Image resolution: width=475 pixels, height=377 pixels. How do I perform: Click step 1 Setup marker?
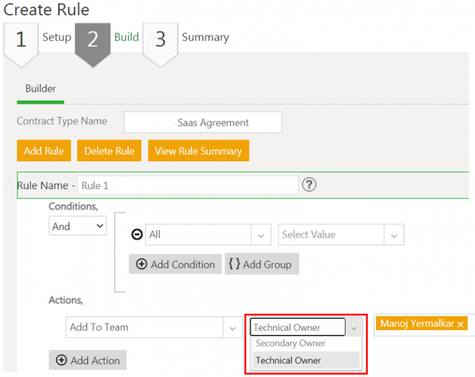[21, 40]
